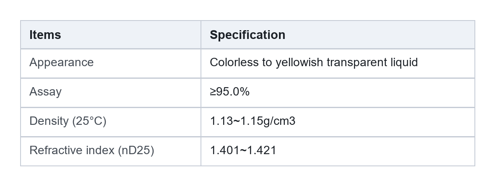Select the Appearance row label
Image resolution: width=495 pixels, height=186 pixels.
[x=62, y=62]
